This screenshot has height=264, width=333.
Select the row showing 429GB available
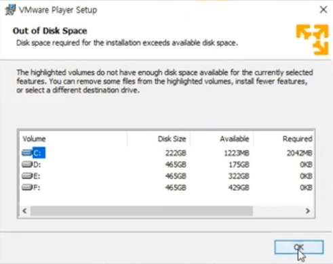[x=167, y=188]
